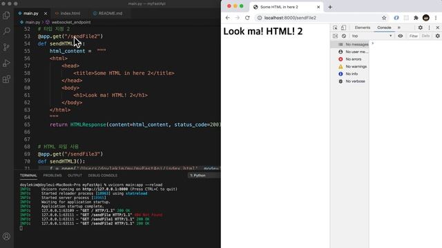Clear the console
This screenshot has width=442, height=248.
[344, 36]
